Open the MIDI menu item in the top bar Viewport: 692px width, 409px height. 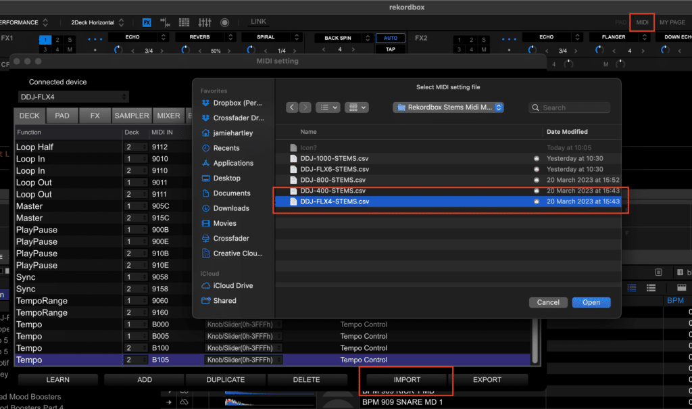coord(642,22)
